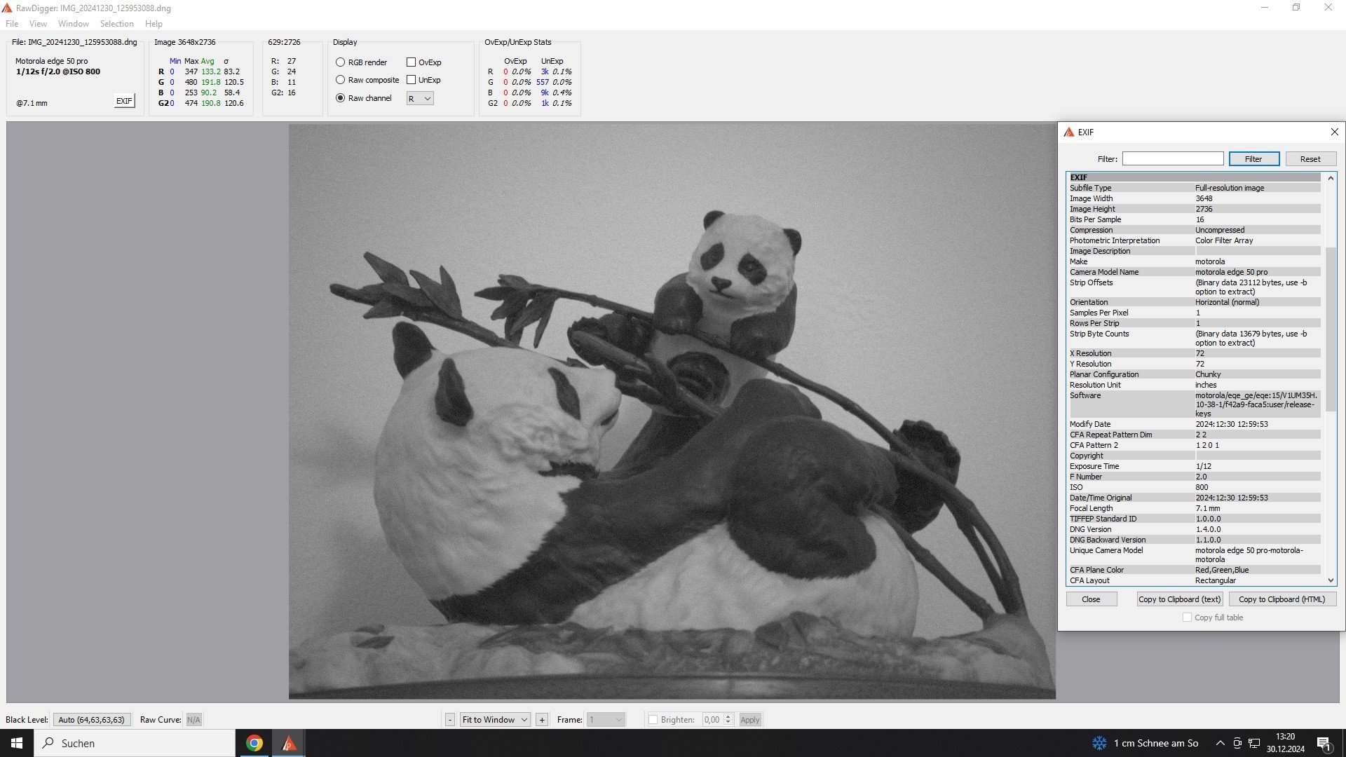This screenshot has width=1346, height=757.
Task: Click the Chrome icon in taskbar
Action: tap(254, 743)
